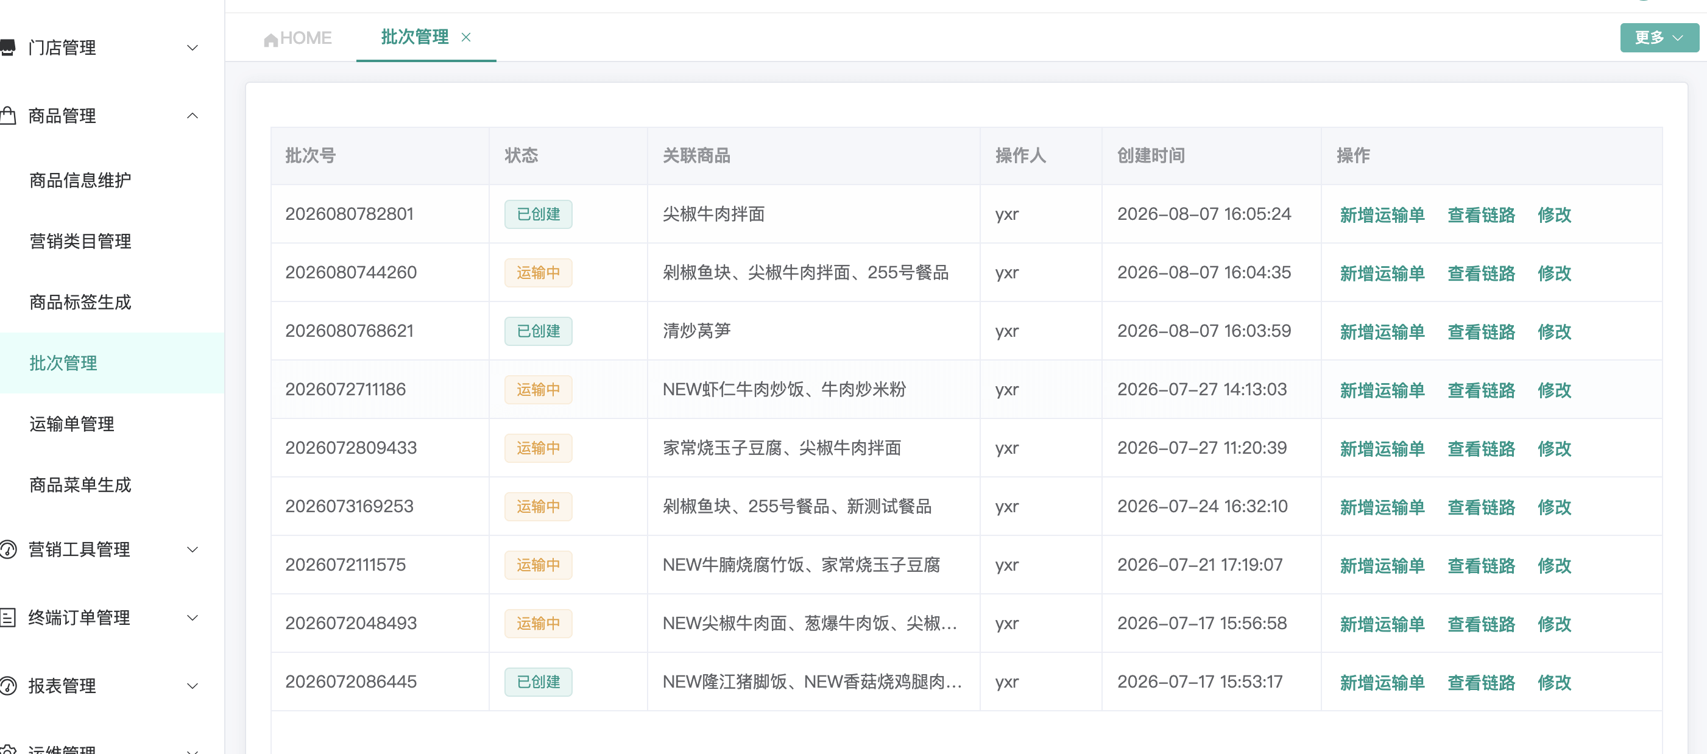Expand the 报表管理 chevron

click(x=192, y=686)
